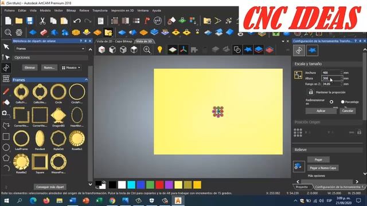The height and width of the screenshot is (206, 367).
Task: Pick the cyan color swatch
Action: (x=131, y=185)
